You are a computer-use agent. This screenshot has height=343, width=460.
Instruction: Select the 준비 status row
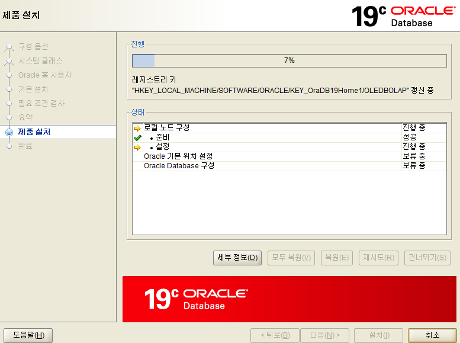point(289,137)
